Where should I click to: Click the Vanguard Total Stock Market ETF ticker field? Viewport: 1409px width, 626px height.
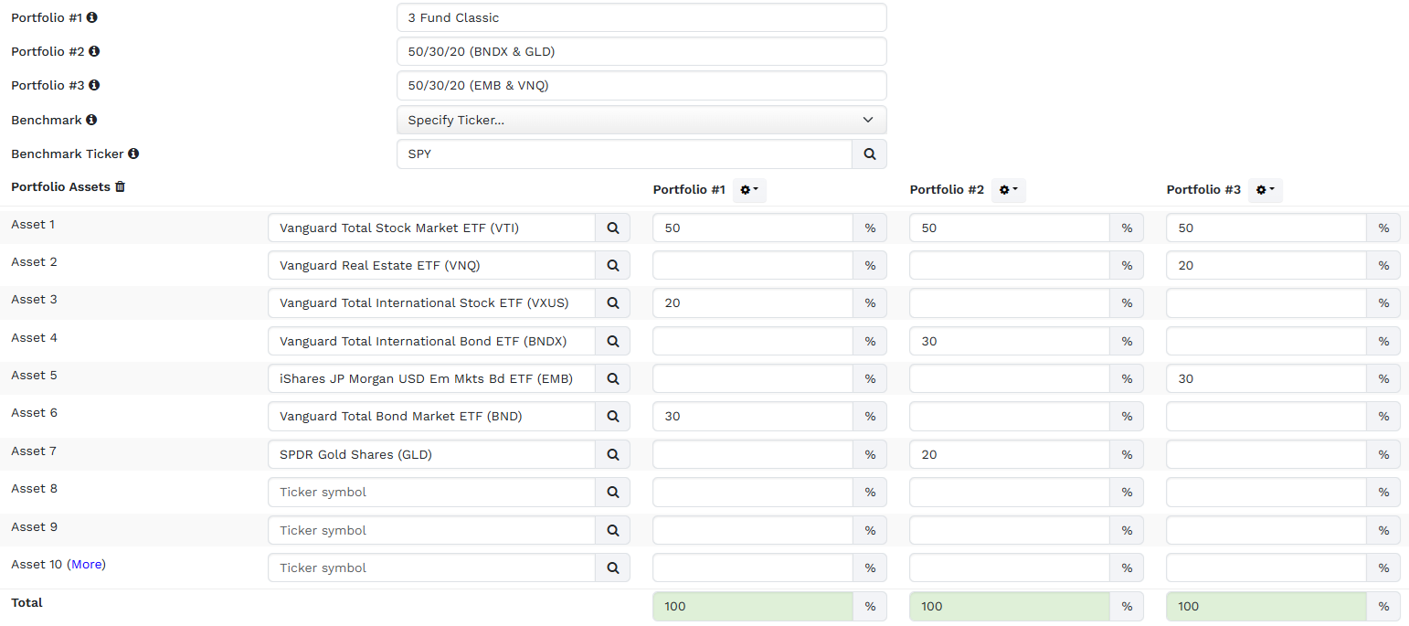431,228
